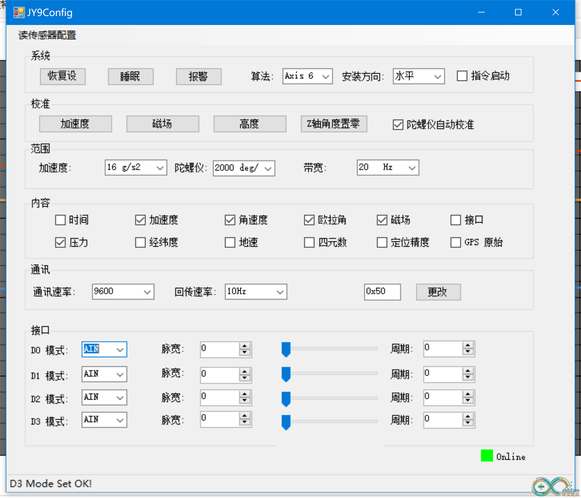Viewport: 581px width, 498px height.
Task: Increase the D2 脉宽 value with up arrow
Action: 245,394
